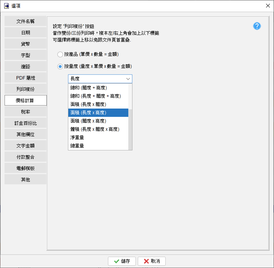
Task: Choose 體積 (長度 x 闊度 x 高度) option
Action: point(98,129)
